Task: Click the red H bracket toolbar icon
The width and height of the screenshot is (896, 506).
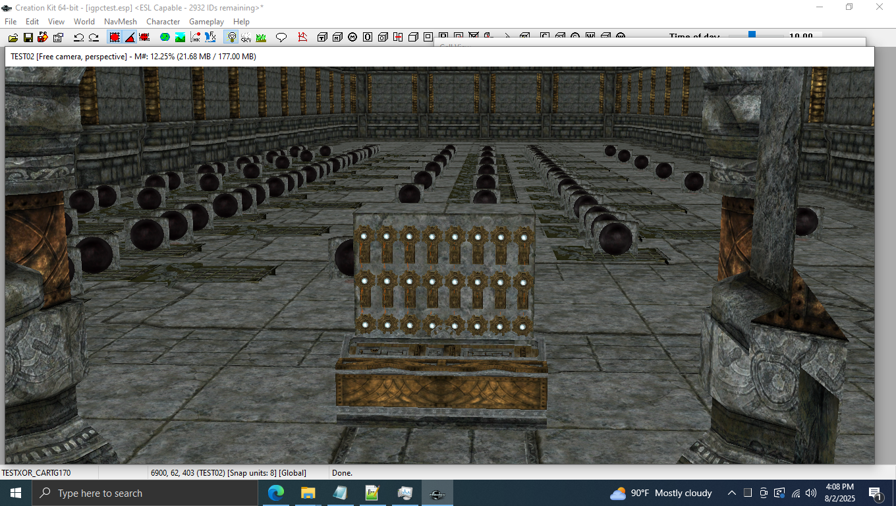Action: coord(398,38)
